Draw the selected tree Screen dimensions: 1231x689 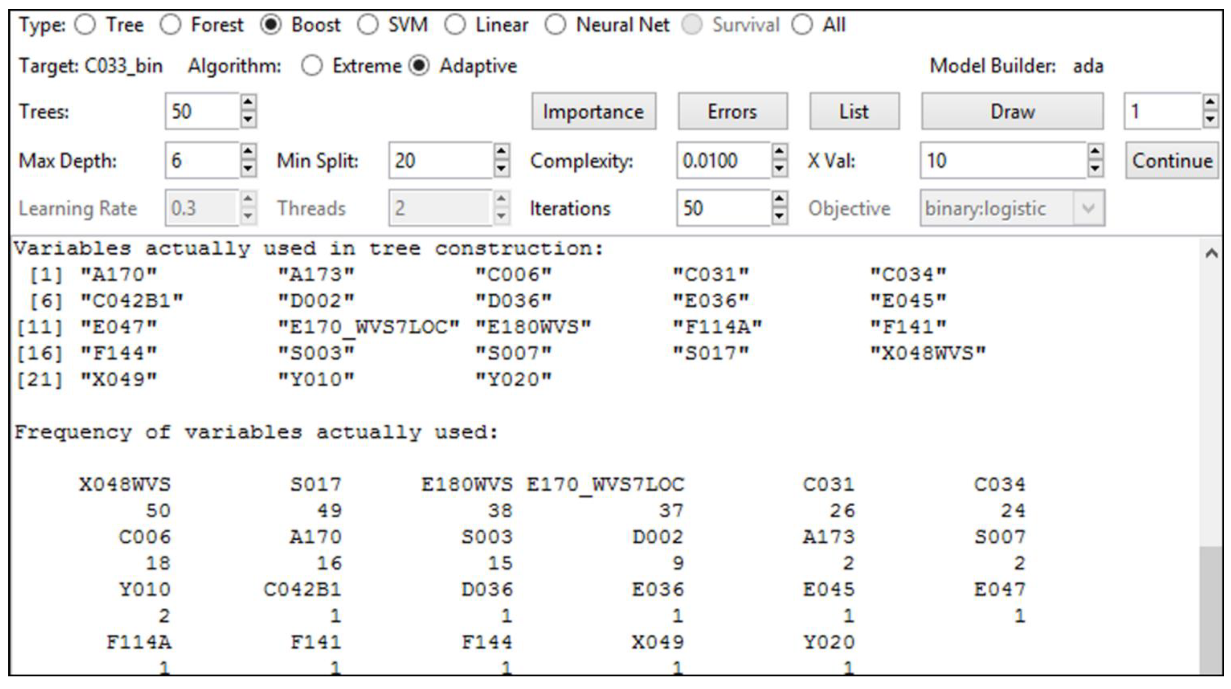click(x=1012, y=112)
